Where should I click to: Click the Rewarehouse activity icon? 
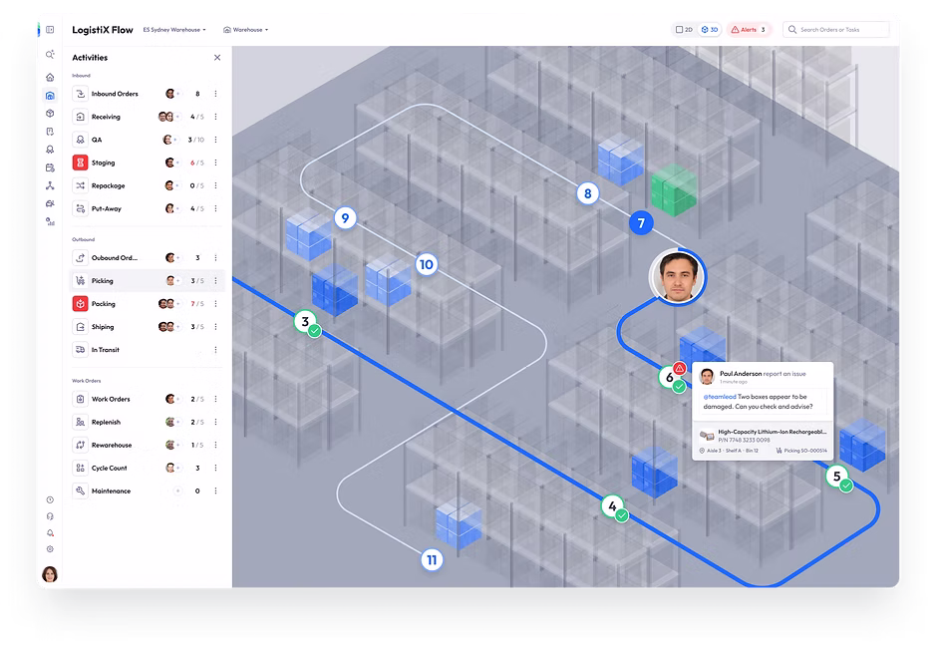[80, 444]
